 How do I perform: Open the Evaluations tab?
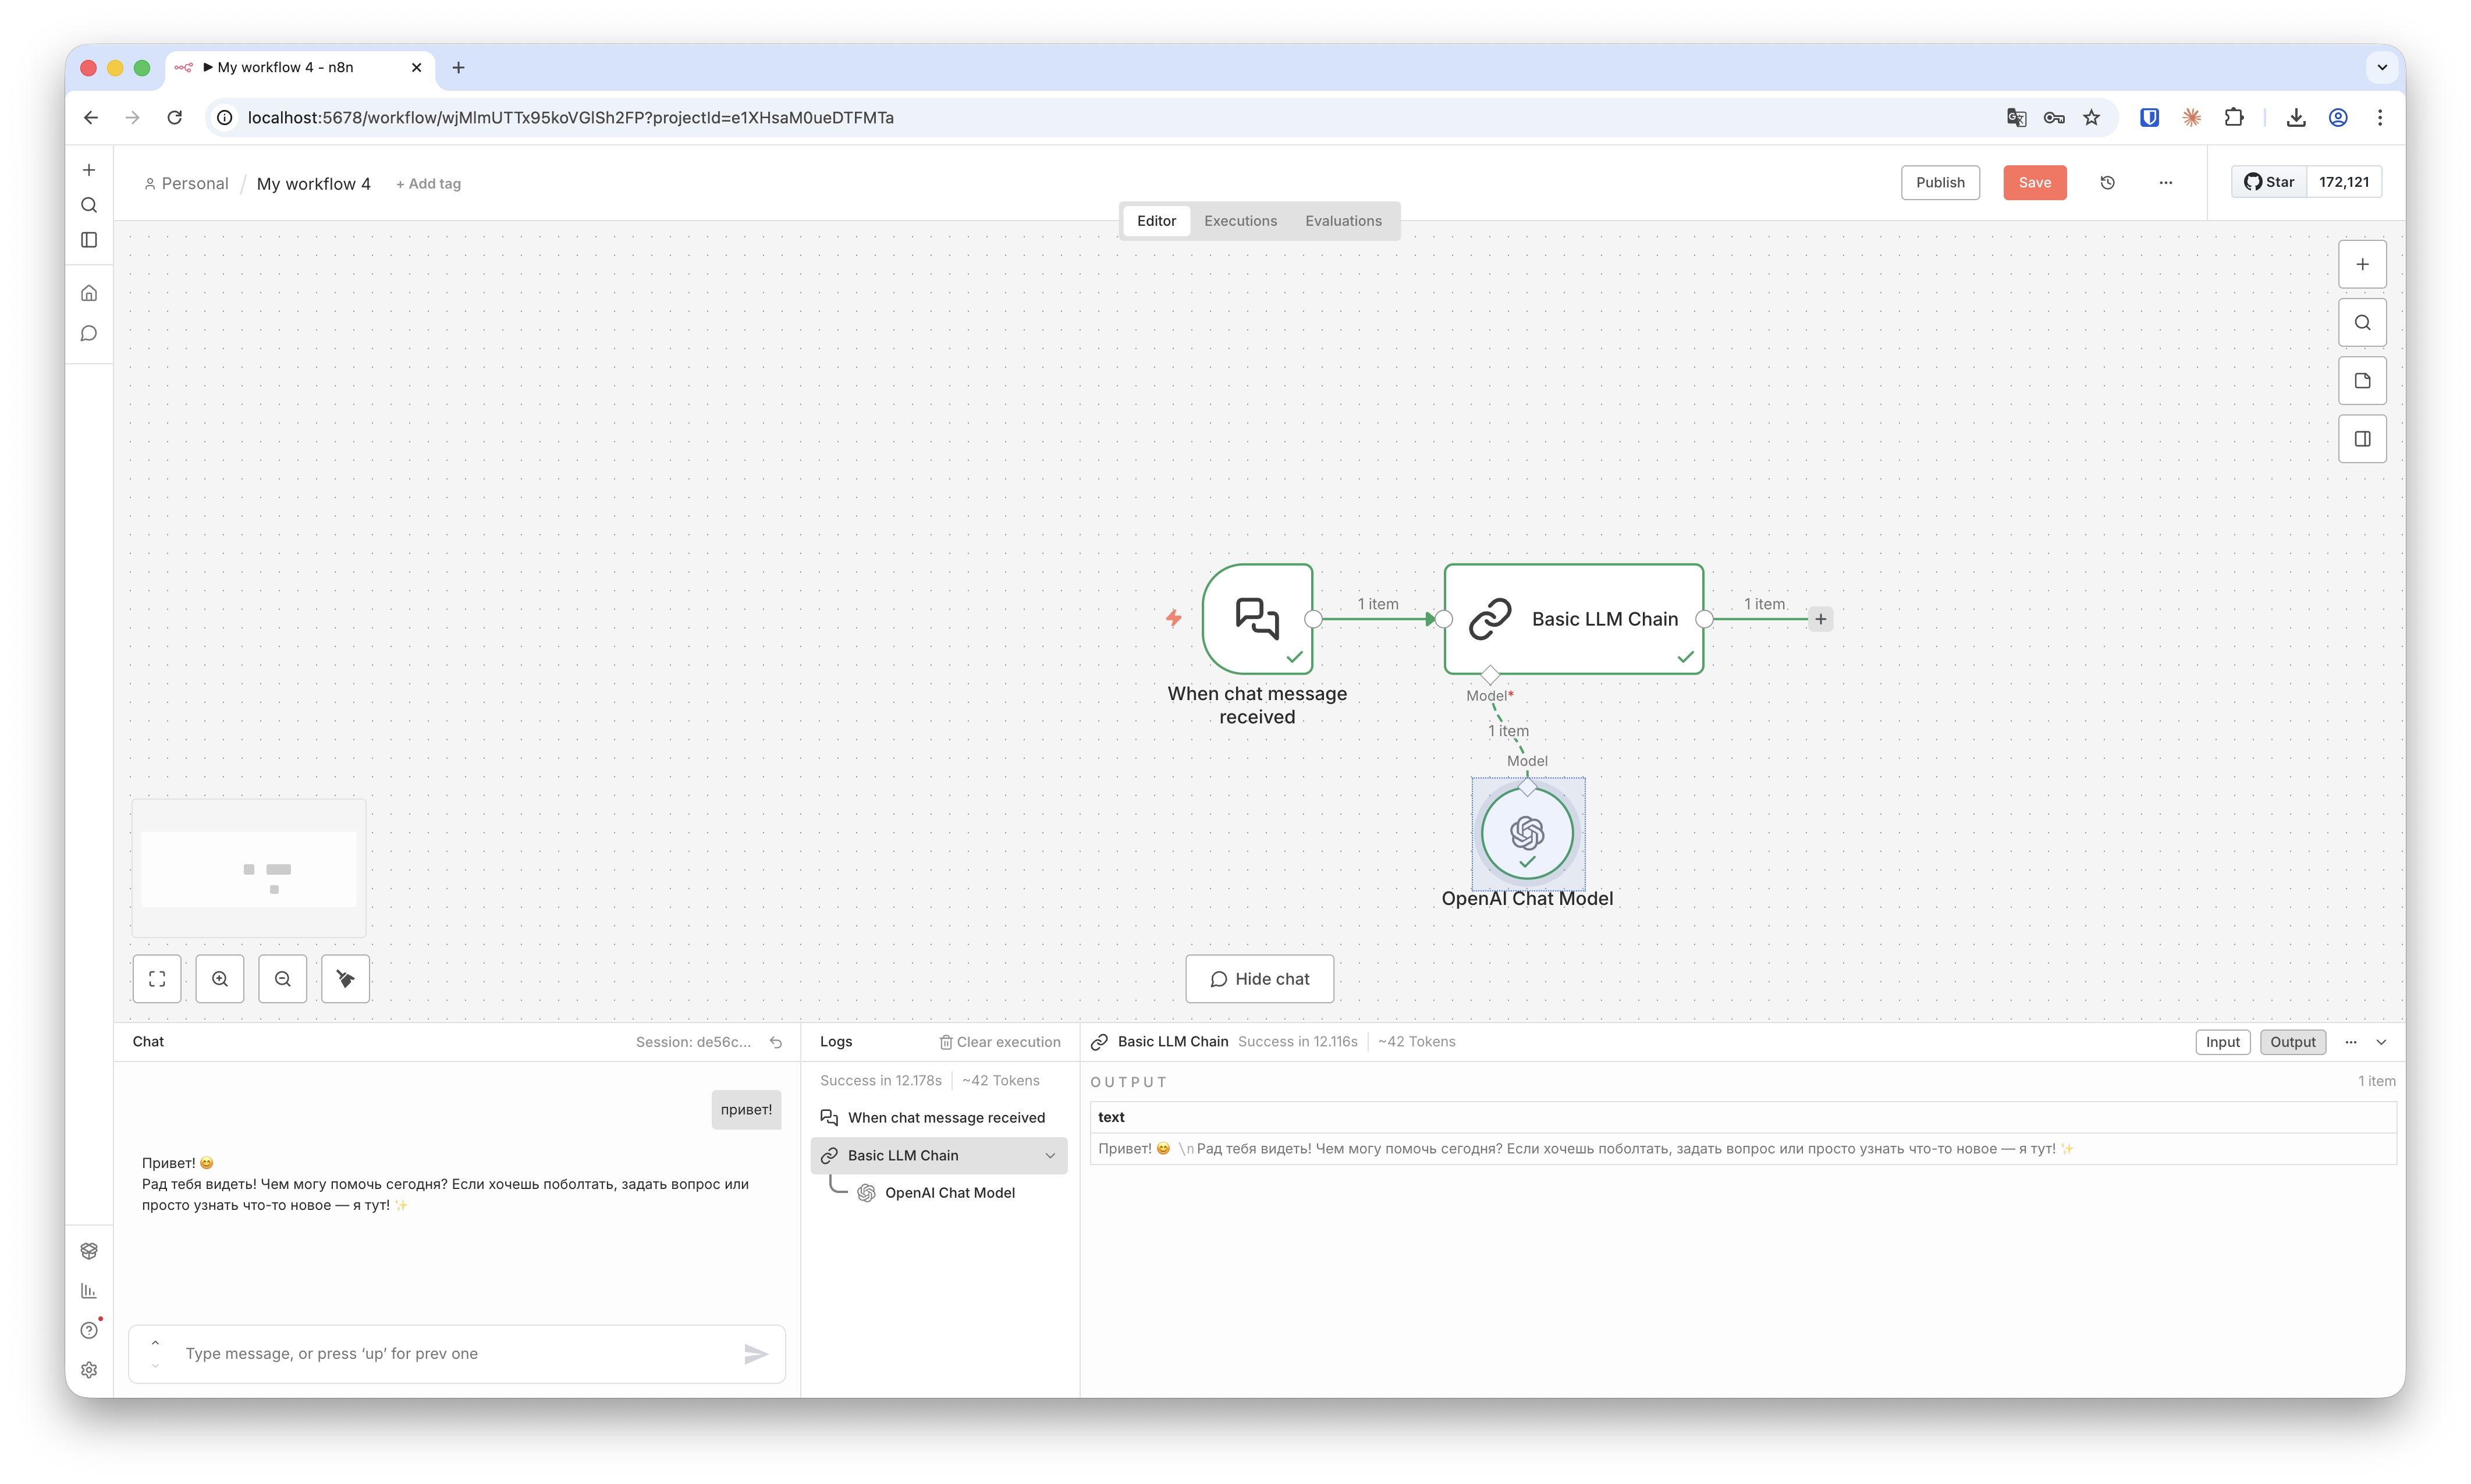(1343, 220)
